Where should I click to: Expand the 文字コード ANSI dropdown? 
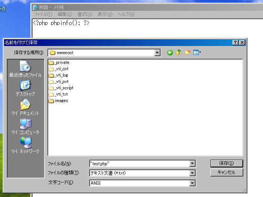coord(192,183)
